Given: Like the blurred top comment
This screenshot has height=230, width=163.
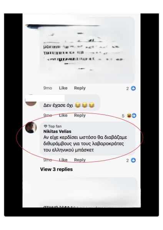Looking at the screenshot, I should click(x=63, y=88).
